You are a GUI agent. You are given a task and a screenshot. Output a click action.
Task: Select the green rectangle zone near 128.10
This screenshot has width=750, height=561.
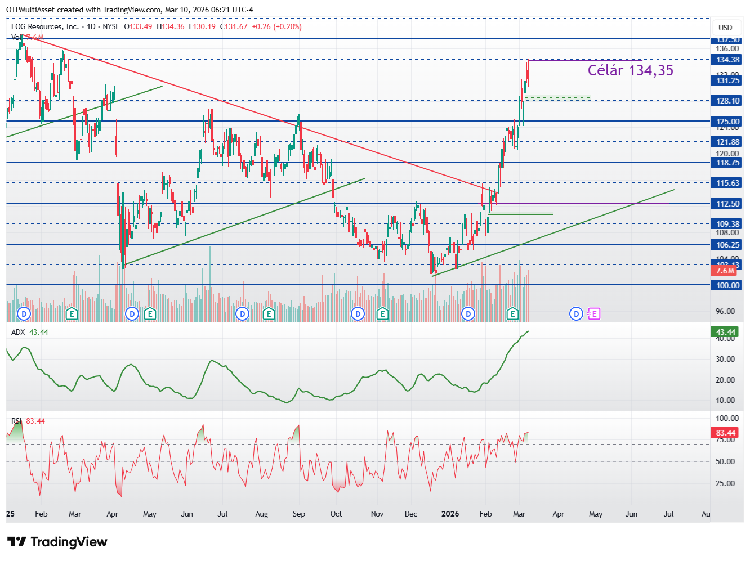[557, 98]
